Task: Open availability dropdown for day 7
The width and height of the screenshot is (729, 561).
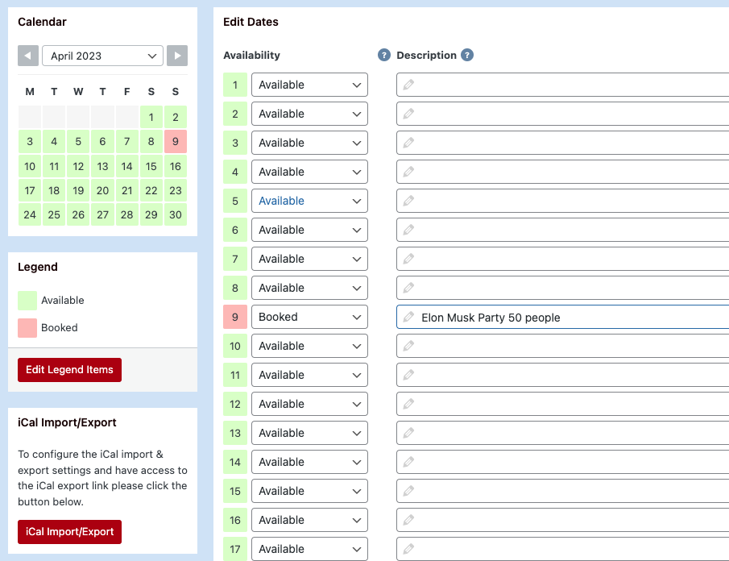Action: 309,259
